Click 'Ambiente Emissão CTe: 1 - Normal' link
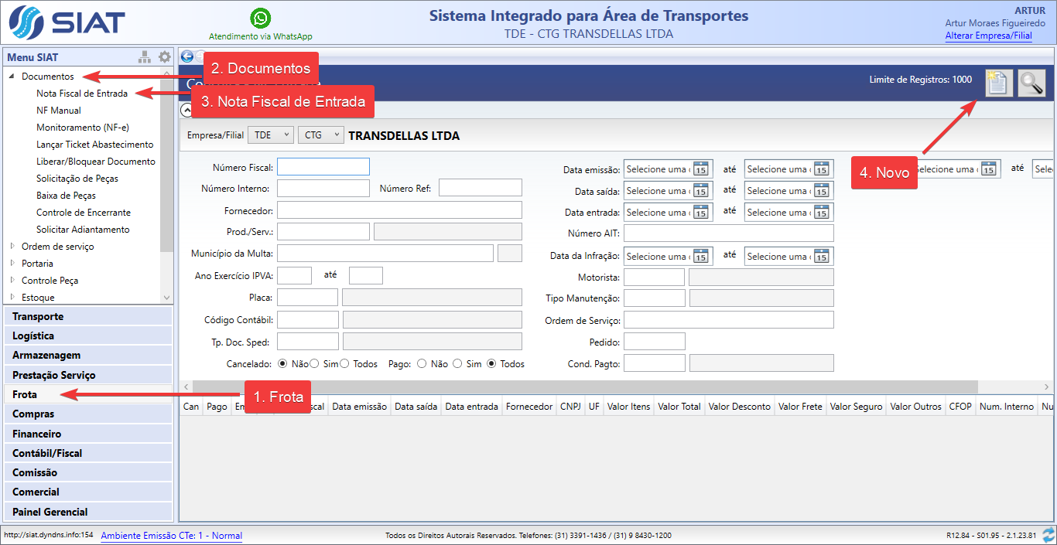Viewport: 1057px width, 545px height. pyautogui.click(x=171, y=535)
